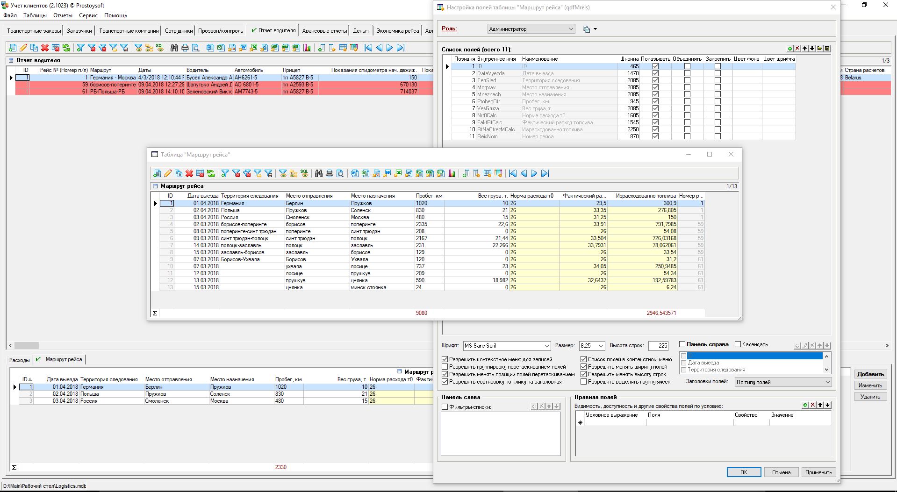
Task: Open binoculars search in Таблица Маршрут рейса toolbar
Action: (319, 173)
